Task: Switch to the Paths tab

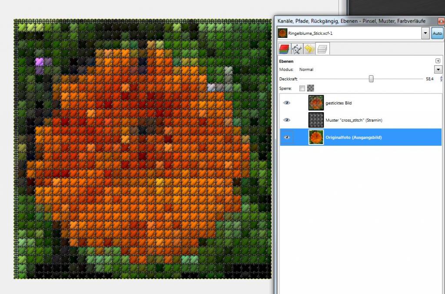Action: (297, 49)
